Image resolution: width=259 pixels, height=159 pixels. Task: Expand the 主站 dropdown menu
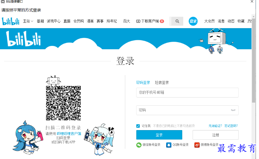pyautogui.click(x=28, y=21)
